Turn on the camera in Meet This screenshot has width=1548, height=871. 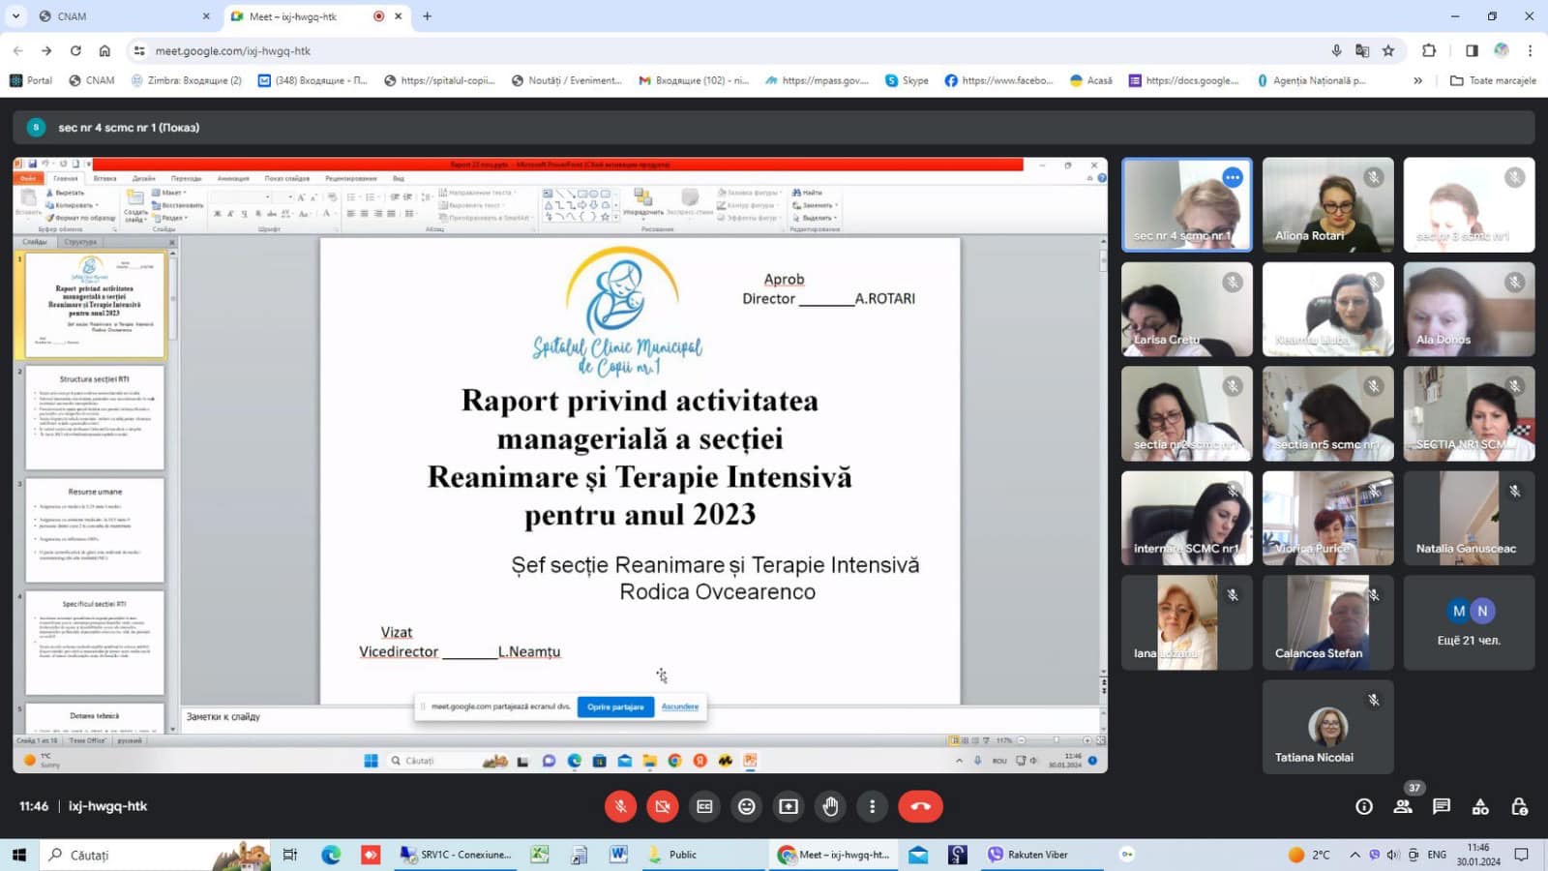coord(663,806)
